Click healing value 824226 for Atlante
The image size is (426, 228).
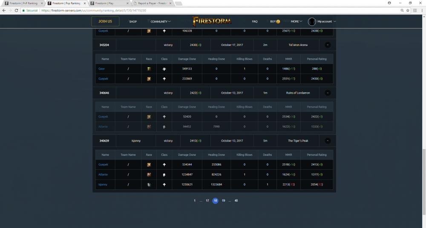click(x=216, y=174)
